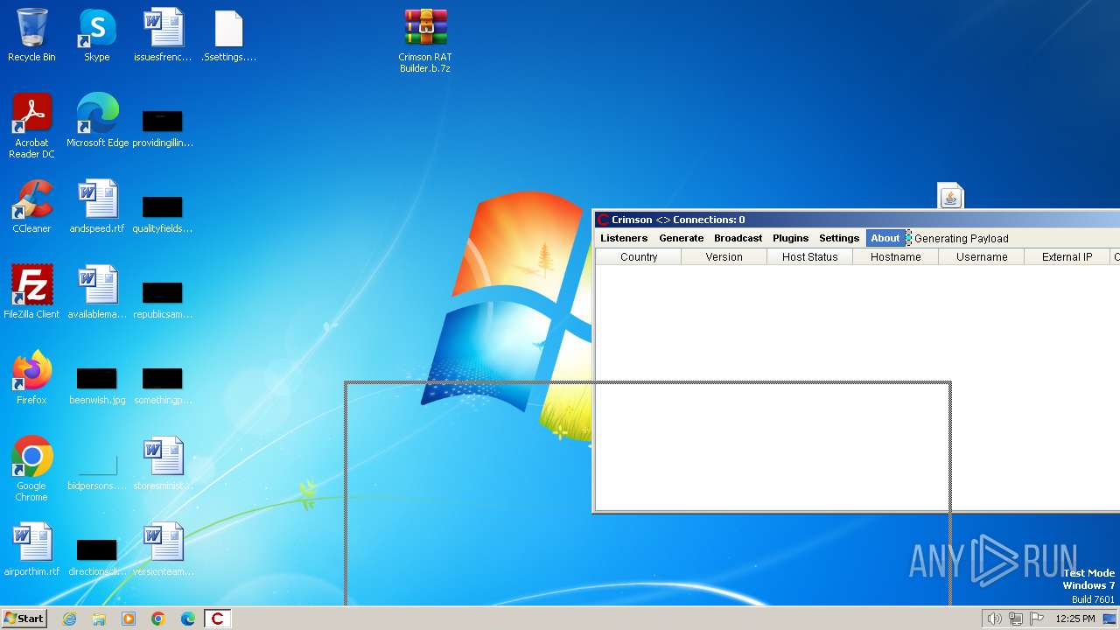Open the Broadcast menu

[738, 238]
